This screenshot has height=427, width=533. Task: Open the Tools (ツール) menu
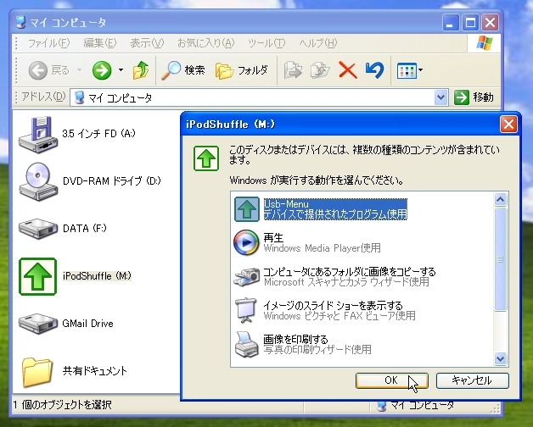266,43
